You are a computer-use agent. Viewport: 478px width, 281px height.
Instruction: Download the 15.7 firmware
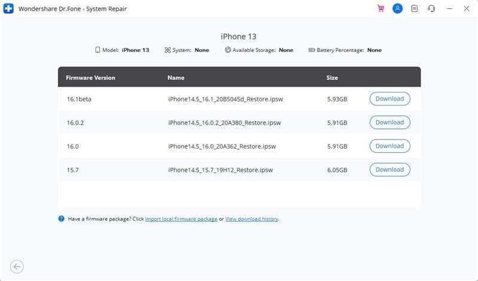point(390,169)
